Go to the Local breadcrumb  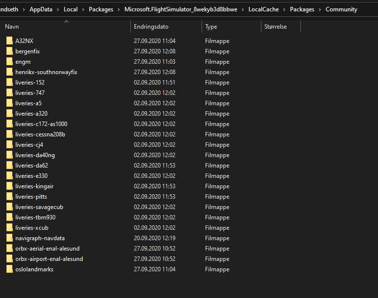(x=71, y=9)
